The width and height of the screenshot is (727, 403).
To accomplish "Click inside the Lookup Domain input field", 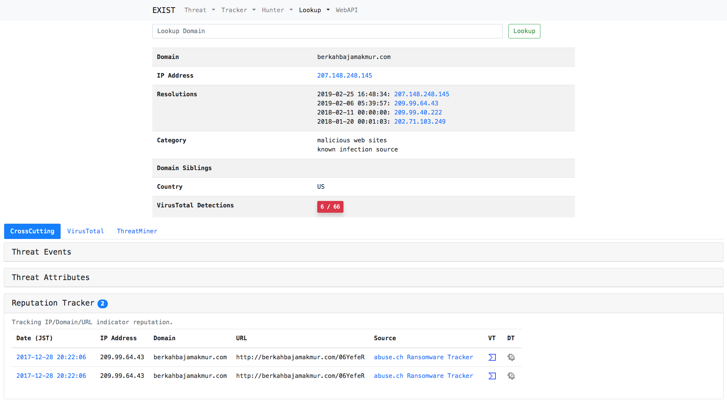I will 327,31.
